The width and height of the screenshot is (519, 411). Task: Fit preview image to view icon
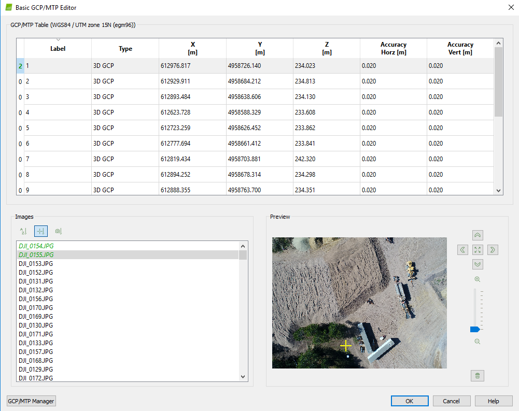coord(478,250)
